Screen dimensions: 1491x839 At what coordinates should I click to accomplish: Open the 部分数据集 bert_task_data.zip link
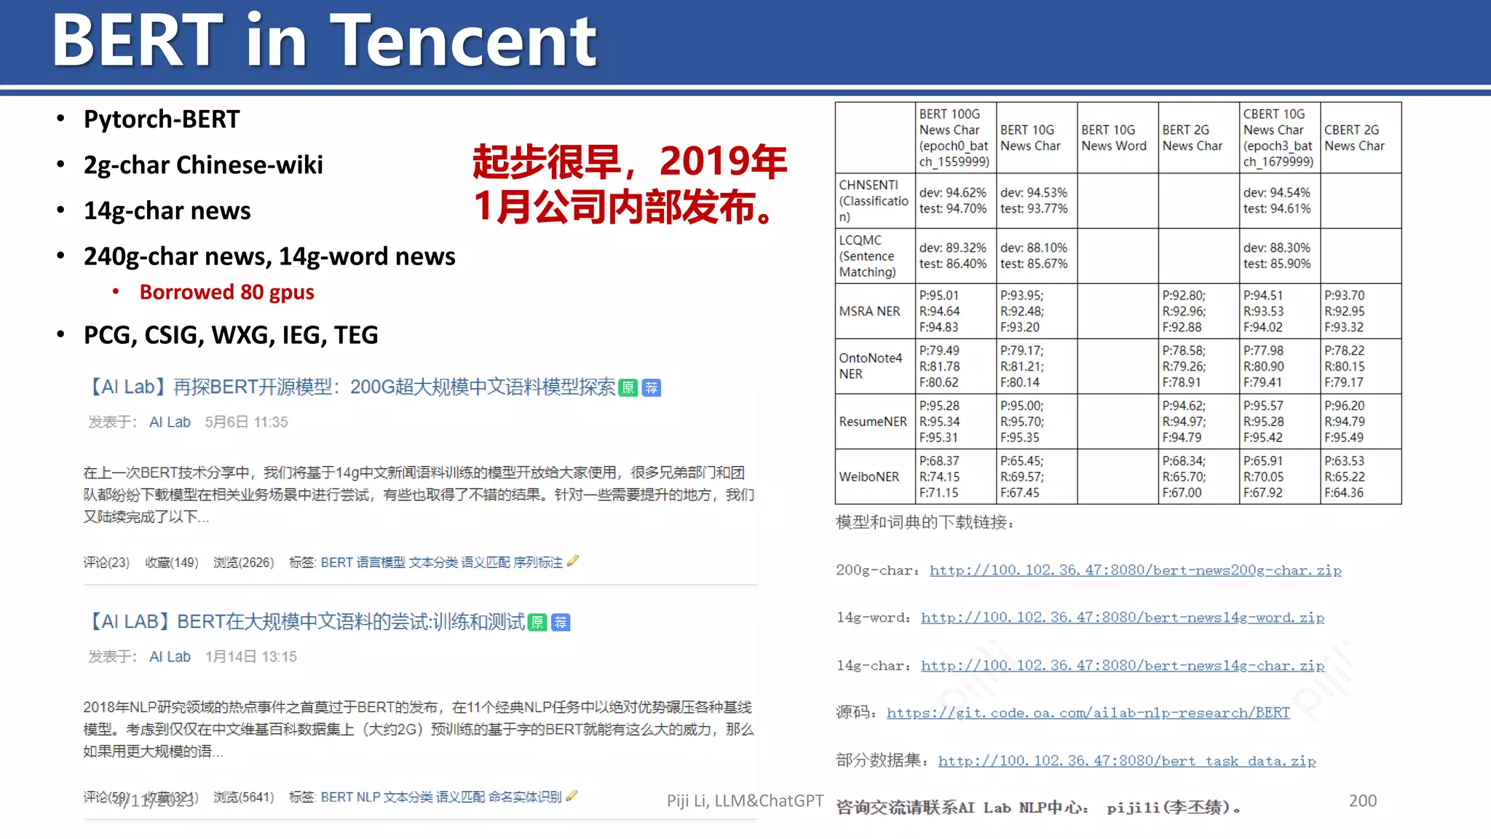[1127, 761]
